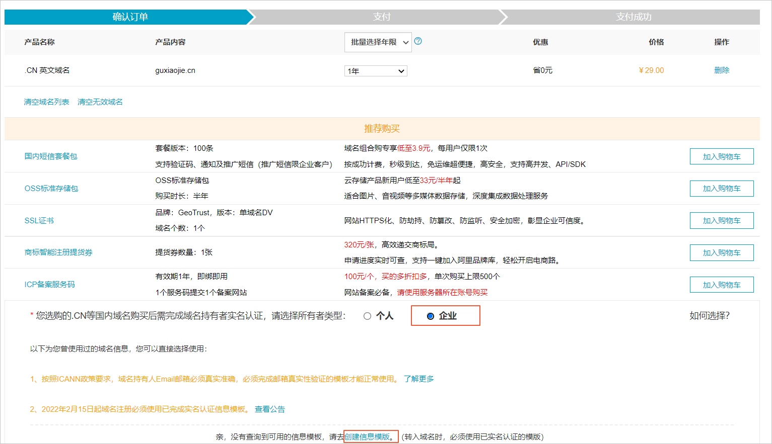Open the 1年 duration dropdown
This screenshot has height=444, width=772.
click(x=376, y=71)
